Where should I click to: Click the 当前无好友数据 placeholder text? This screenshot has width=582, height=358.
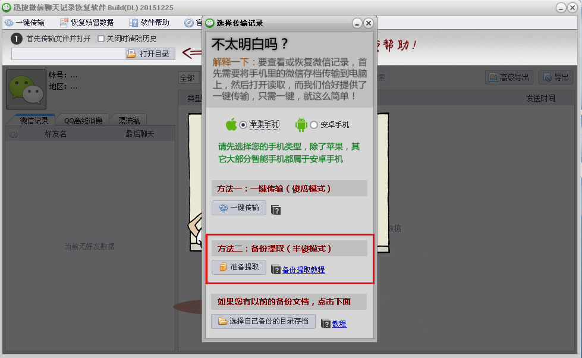tap(89, 246)
